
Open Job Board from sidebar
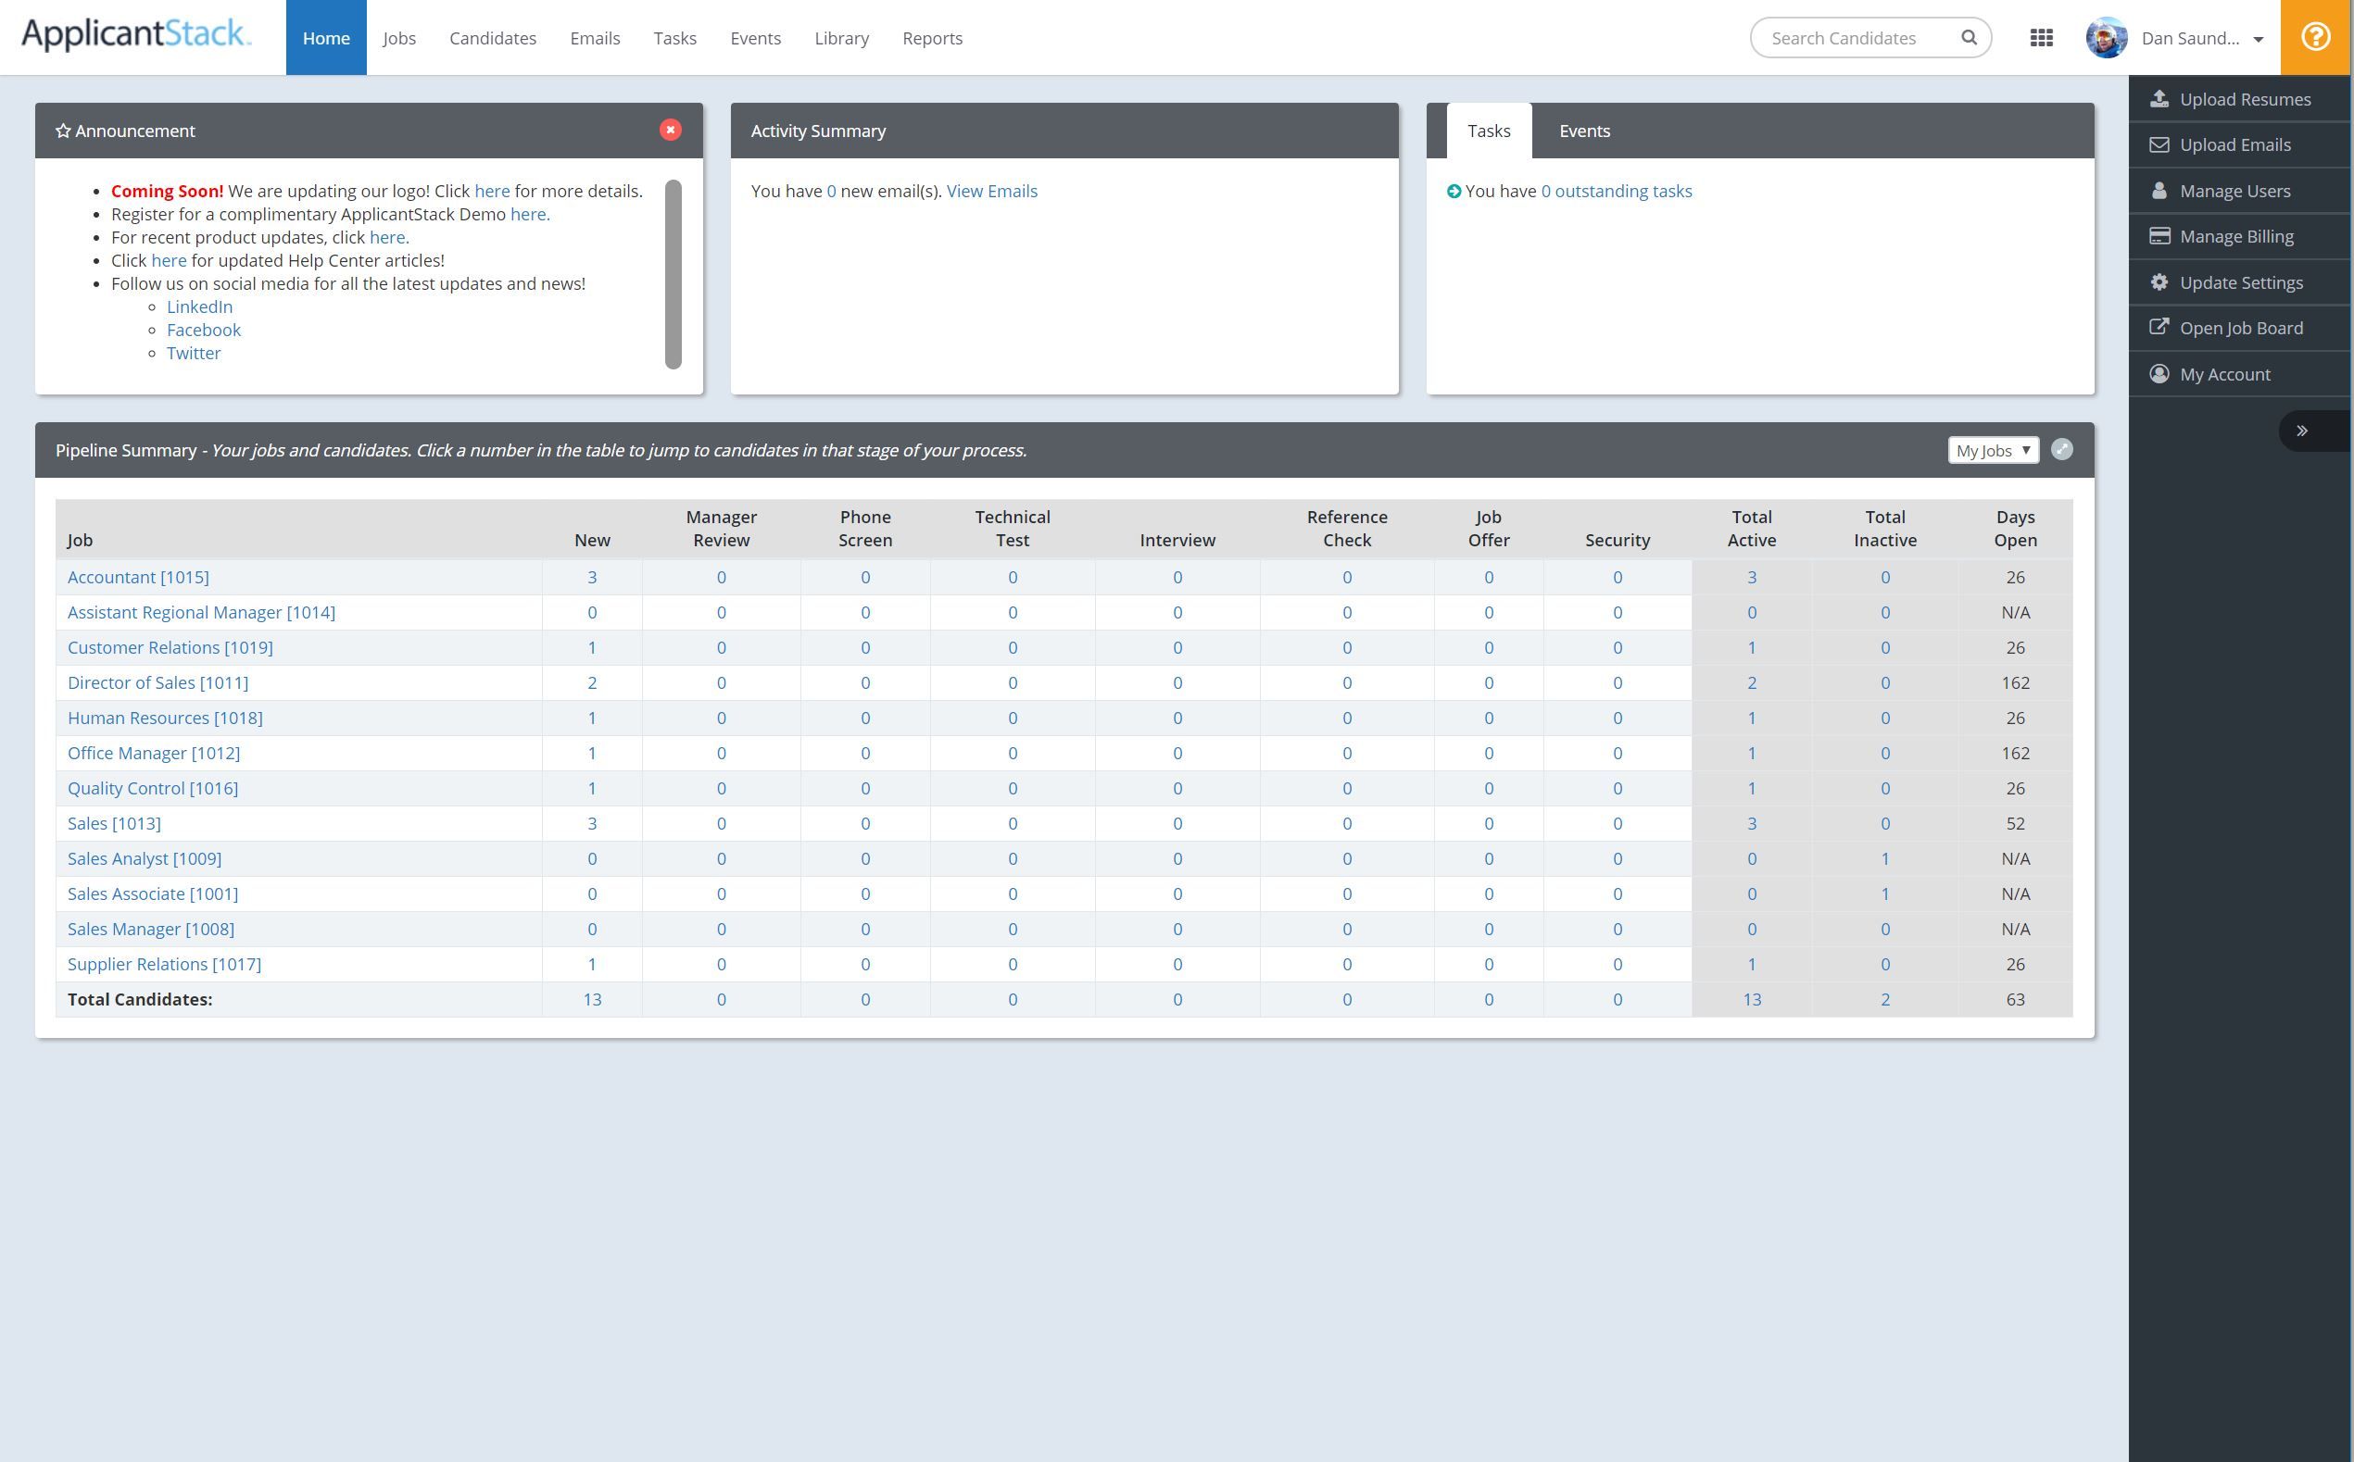2240,328
